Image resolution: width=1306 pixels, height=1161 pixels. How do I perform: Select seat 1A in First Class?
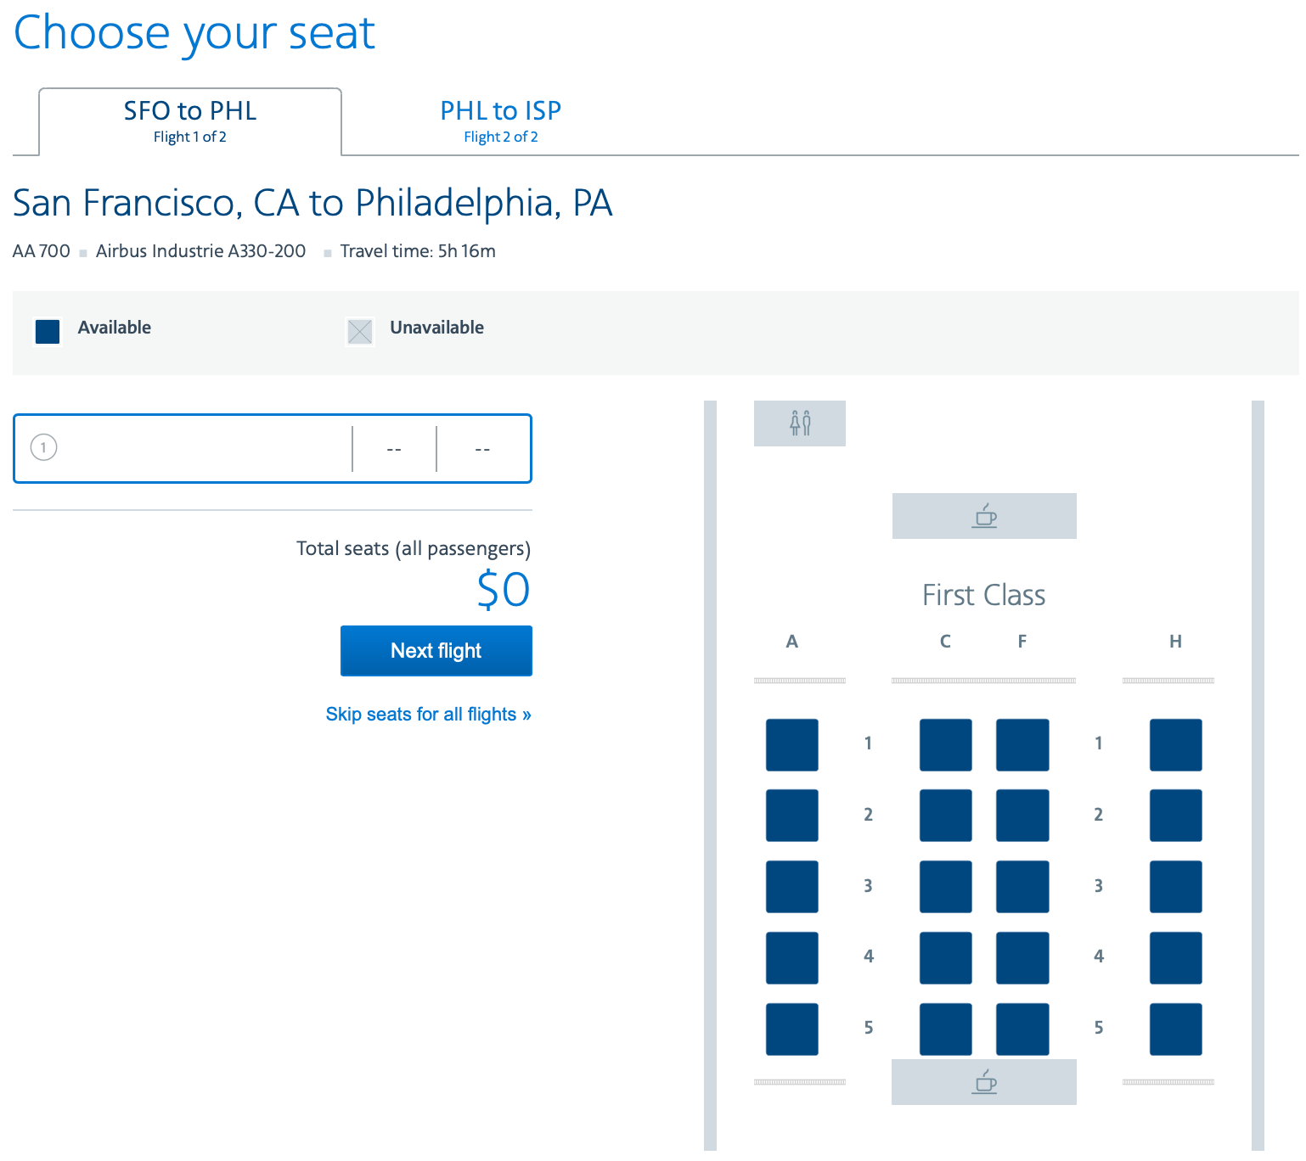pyautogui.click(x=791, y=745)
